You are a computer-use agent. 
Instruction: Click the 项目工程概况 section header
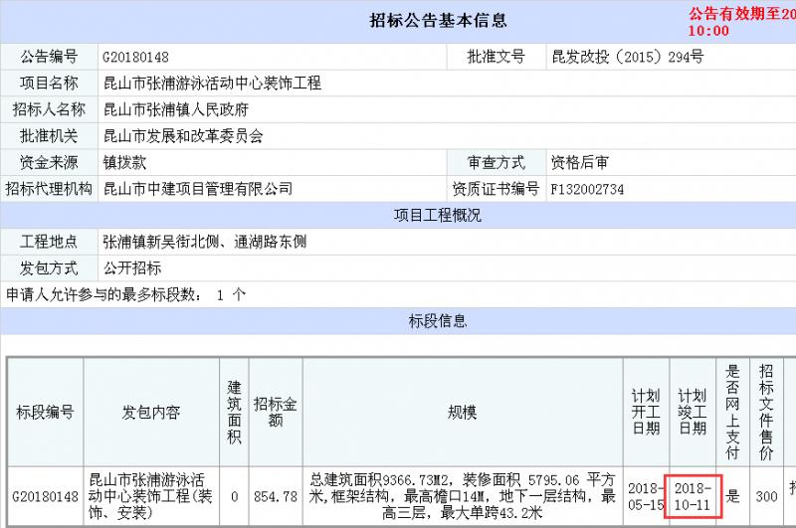437,215
